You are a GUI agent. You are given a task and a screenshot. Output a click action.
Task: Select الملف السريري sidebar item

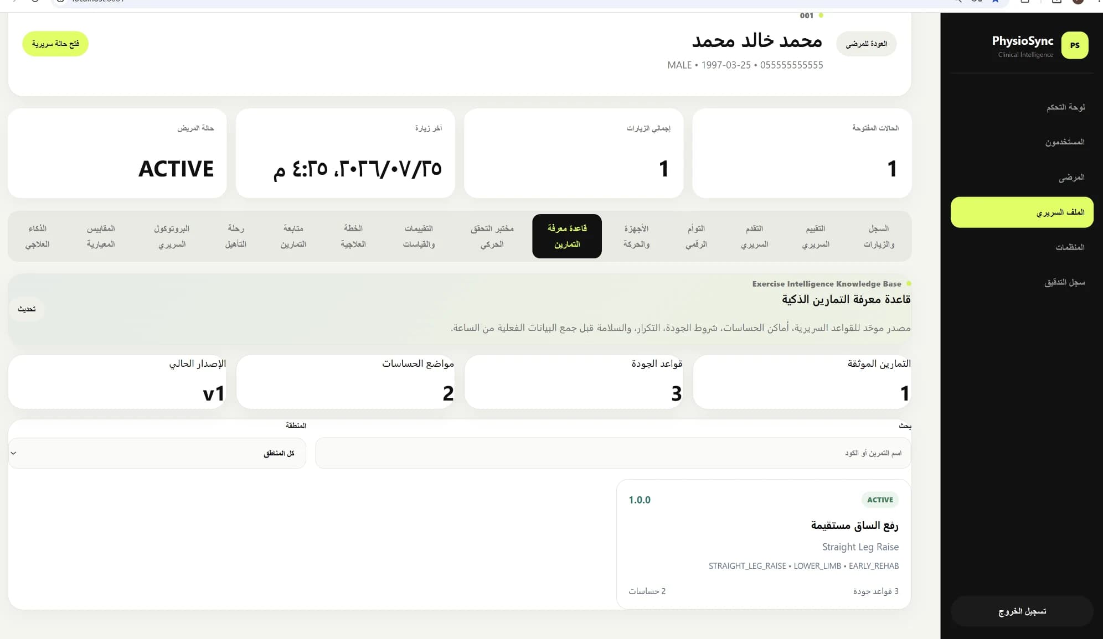(1022, 212)
